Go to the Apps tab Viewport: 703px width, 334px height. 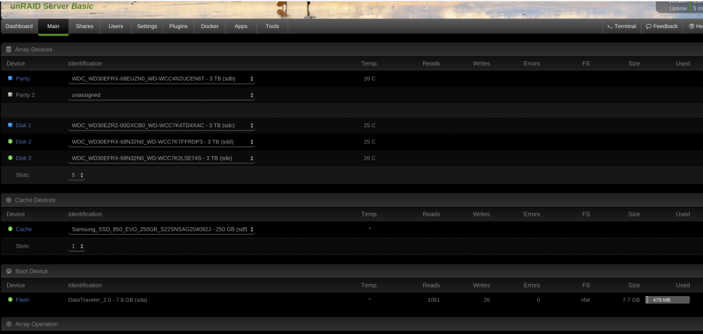(x=241, y=27)
